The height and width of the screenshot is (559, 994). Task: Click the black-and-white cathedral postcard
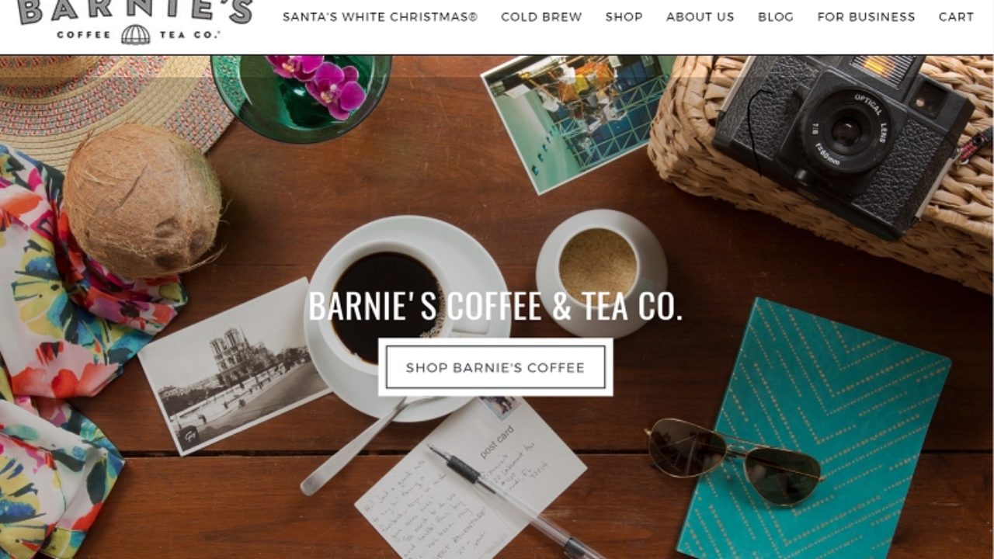tap(235, 366)
